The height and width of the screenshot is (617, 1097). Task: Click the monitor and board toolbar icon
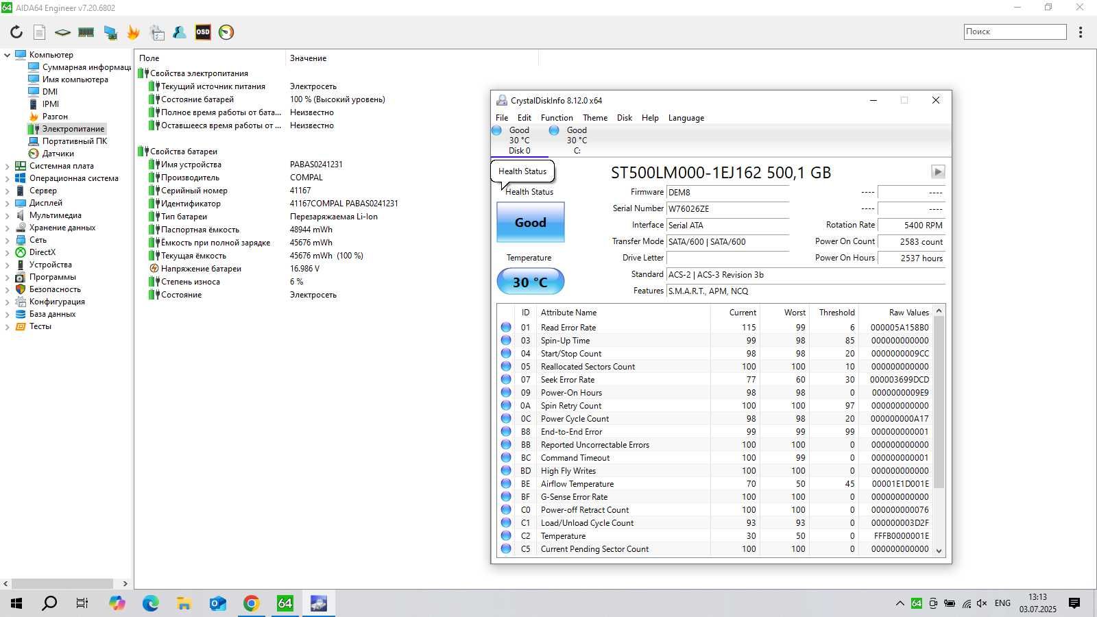(x=110, y=32)
